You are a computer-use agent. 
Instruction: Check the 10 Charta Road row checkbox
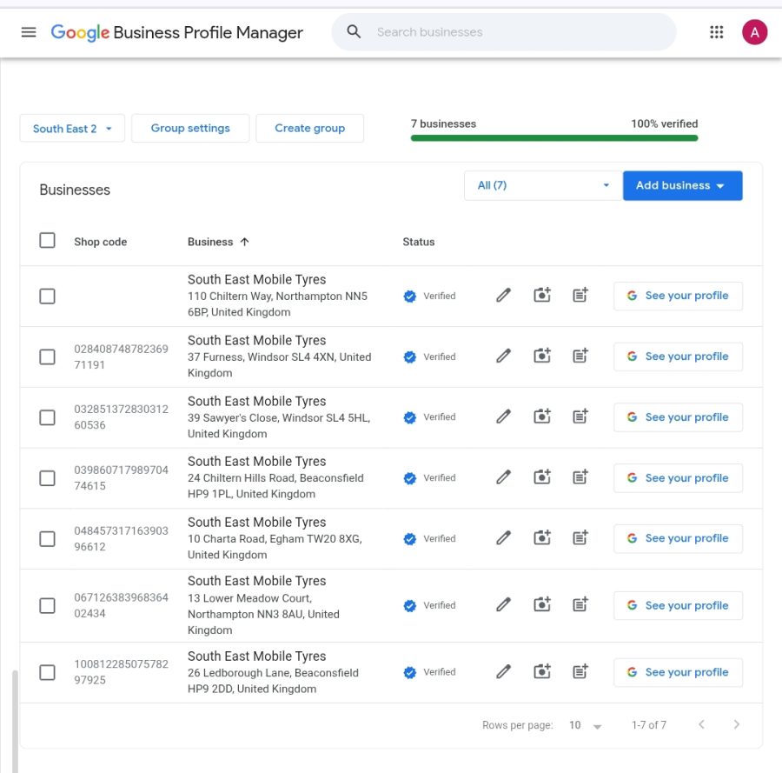pos(47,539)
